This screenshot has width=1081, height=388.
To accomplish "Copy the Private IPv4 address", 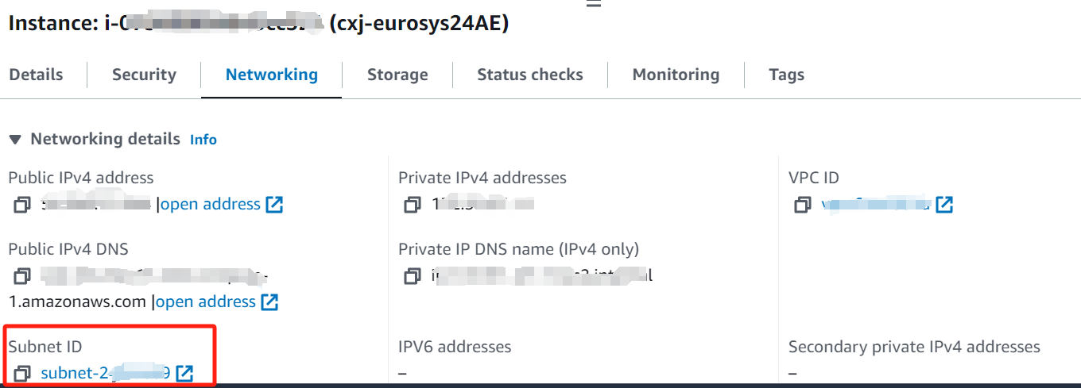I will click(x=412, y=205).
